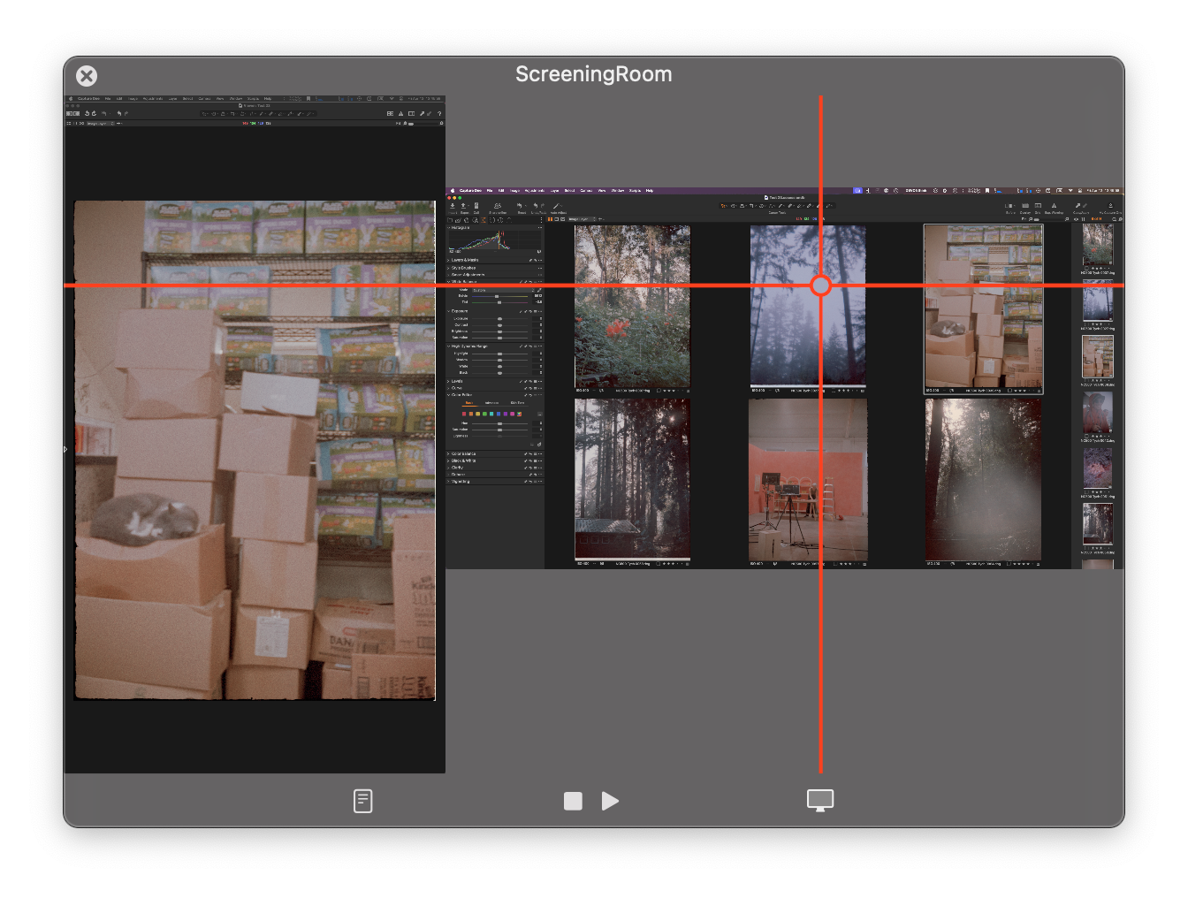The image size is (1188, 898).
Task: Click the white balance eyedropper picker
Action: click(x=538, y=290)
